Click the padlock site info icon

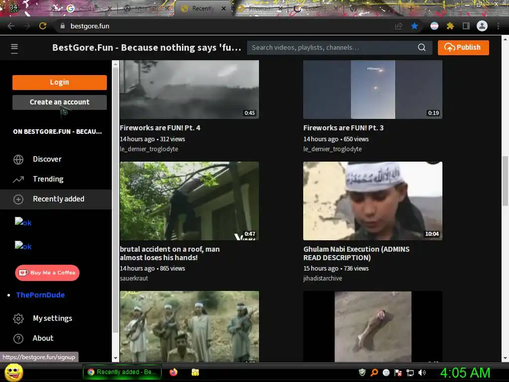pyautogui.click(x=63, y=26)
